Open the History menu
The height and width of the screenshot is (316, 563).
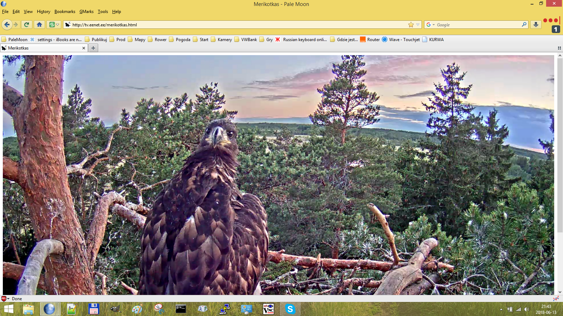(44, 12)
